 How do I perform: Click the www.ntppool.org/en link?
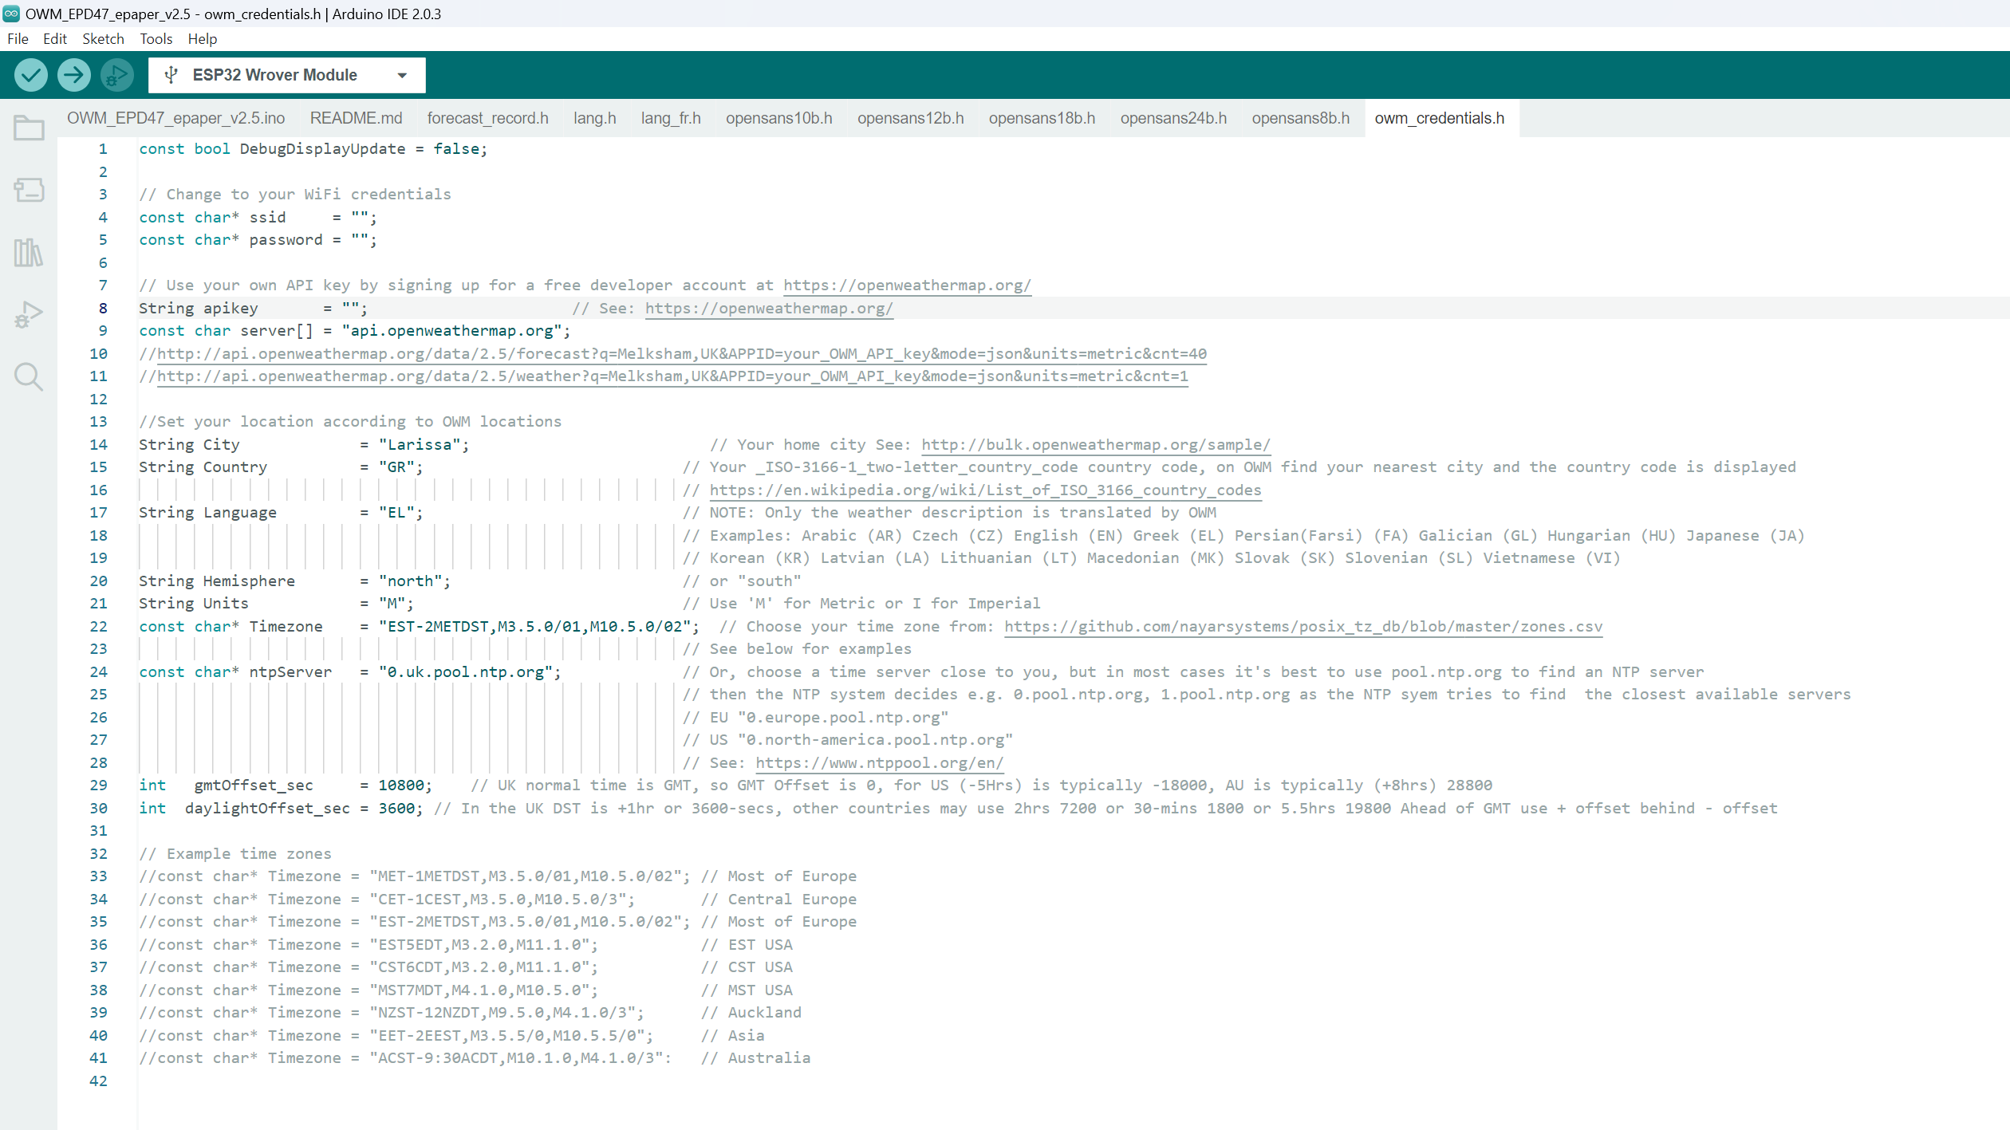[879, 762]
